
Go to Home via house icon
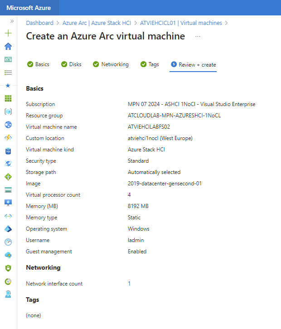coord(8,46)
